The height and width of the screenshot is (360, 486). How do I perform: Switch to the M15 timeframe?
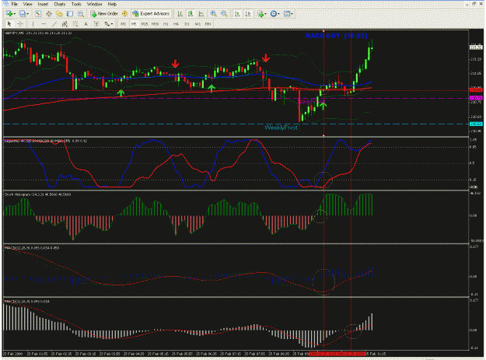pos(145,24)
